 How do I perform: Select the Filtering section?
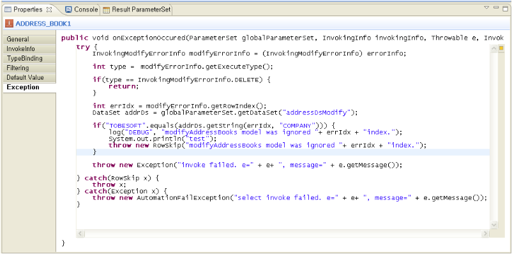tap(29, 68)
